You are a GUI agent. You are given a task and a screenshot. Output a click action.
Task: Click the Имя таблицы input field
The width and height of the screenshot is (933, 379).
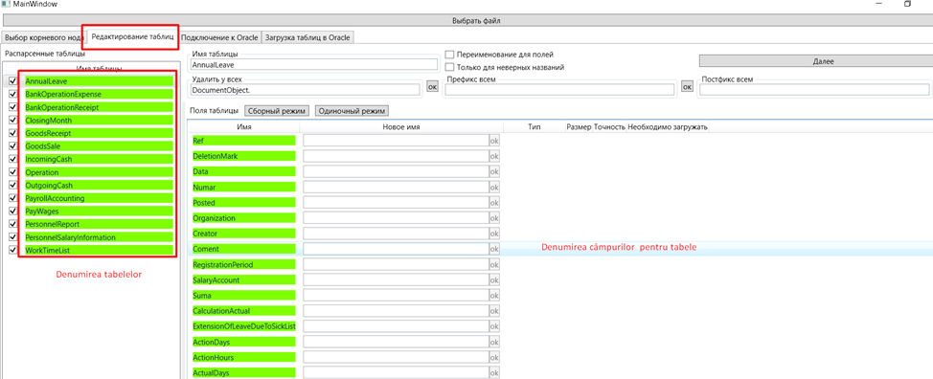314,64
